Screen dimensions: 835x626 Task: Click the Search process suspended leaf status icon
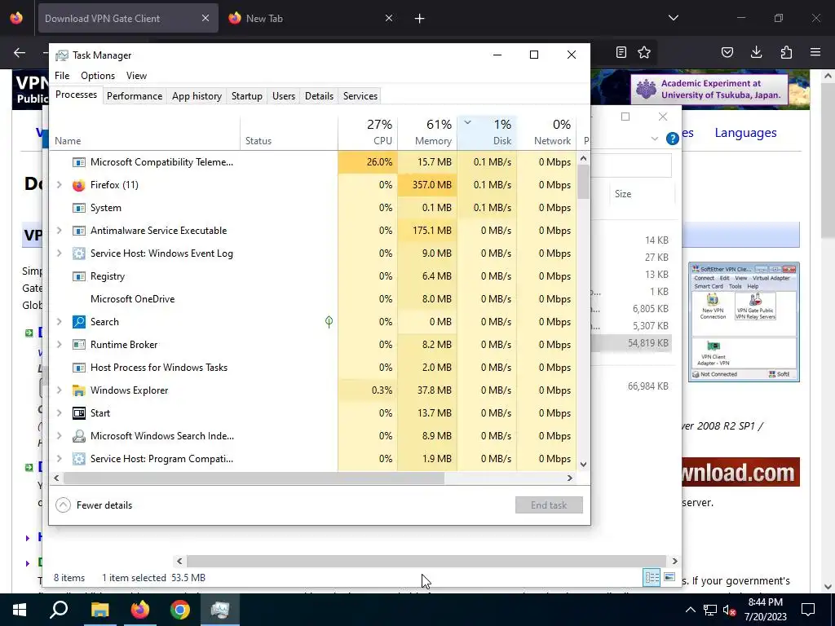click(329, 321)
